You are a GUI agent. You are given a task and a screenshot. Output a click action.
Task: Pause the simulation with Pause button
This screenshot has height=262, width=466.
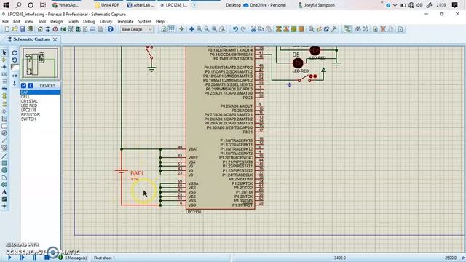coord(34,258)
